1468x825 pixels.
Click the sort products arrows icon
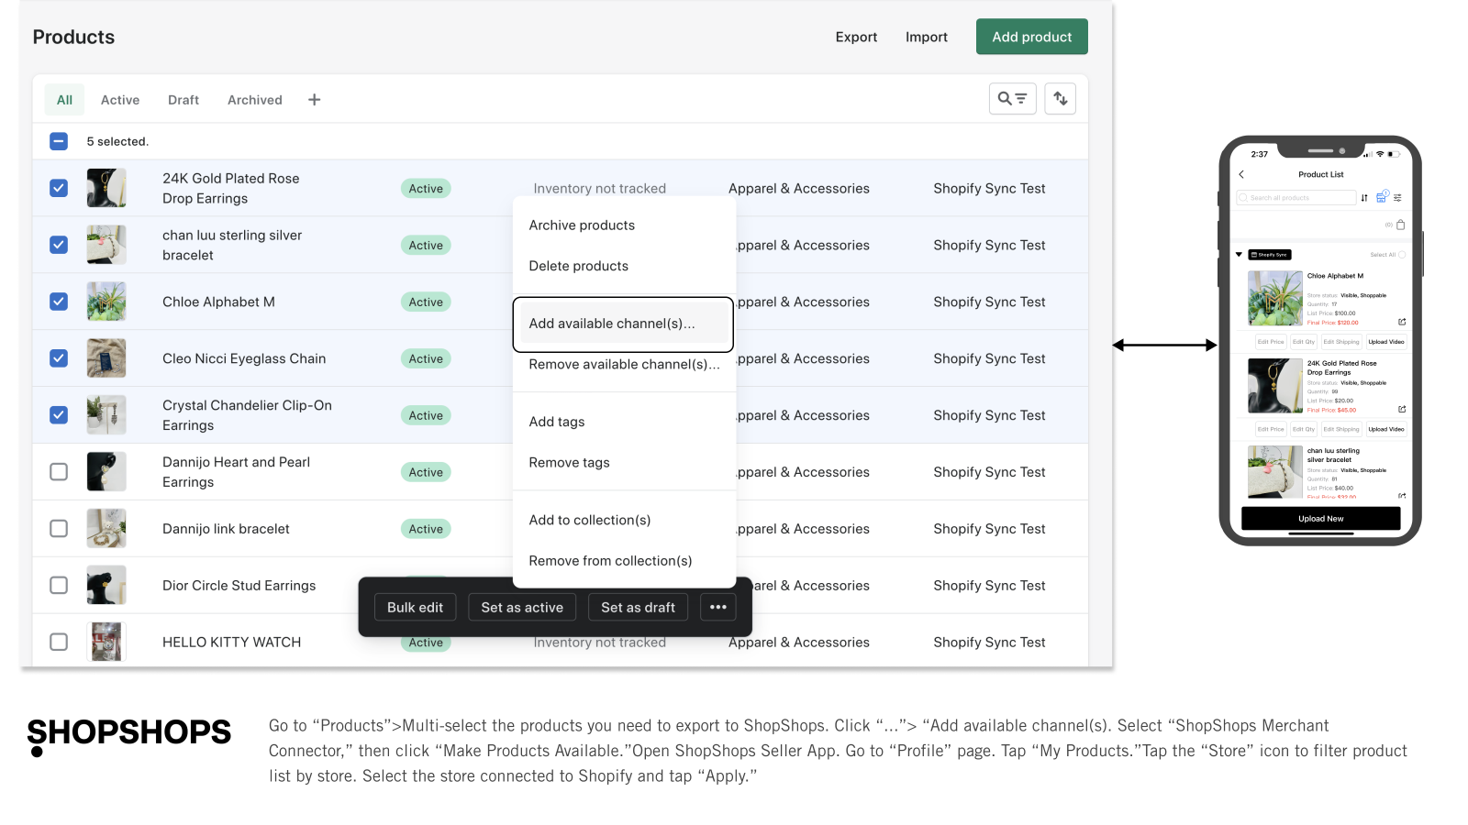pos(1060,98)
